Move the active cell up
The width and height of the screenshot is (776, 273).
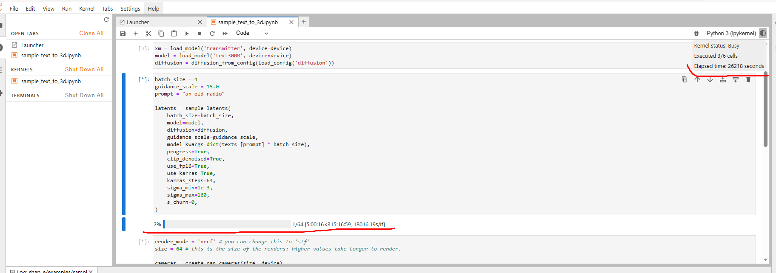697,79
